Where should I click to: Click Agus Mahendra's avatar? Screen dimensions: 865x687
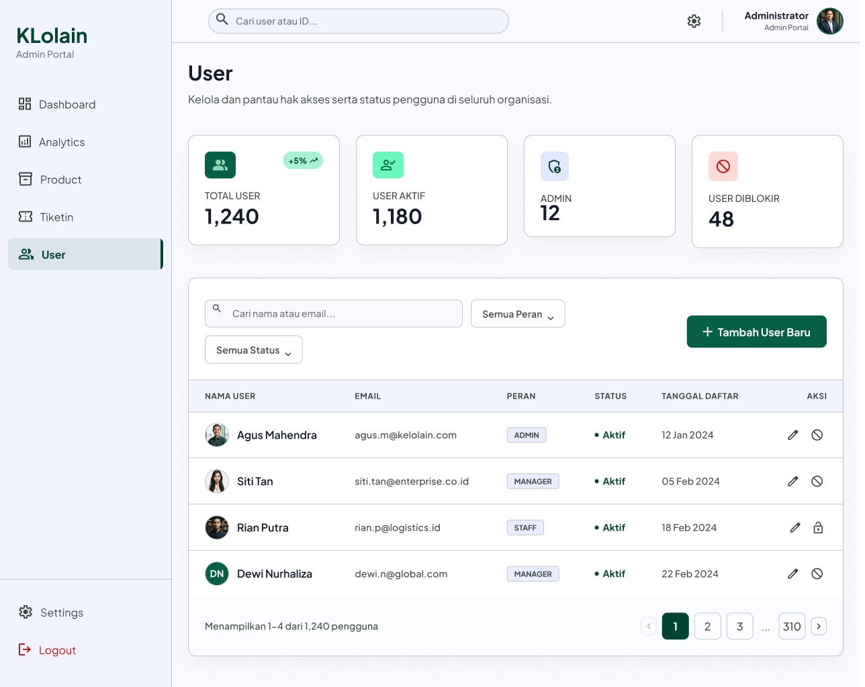pyautogui.click(x=217, y=435)
